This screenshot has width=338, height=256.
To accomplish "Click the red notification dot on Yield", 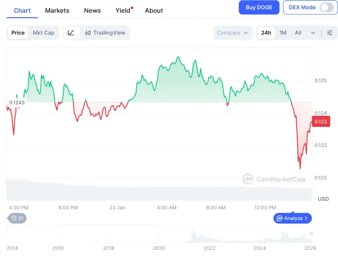I will (132, 7).
